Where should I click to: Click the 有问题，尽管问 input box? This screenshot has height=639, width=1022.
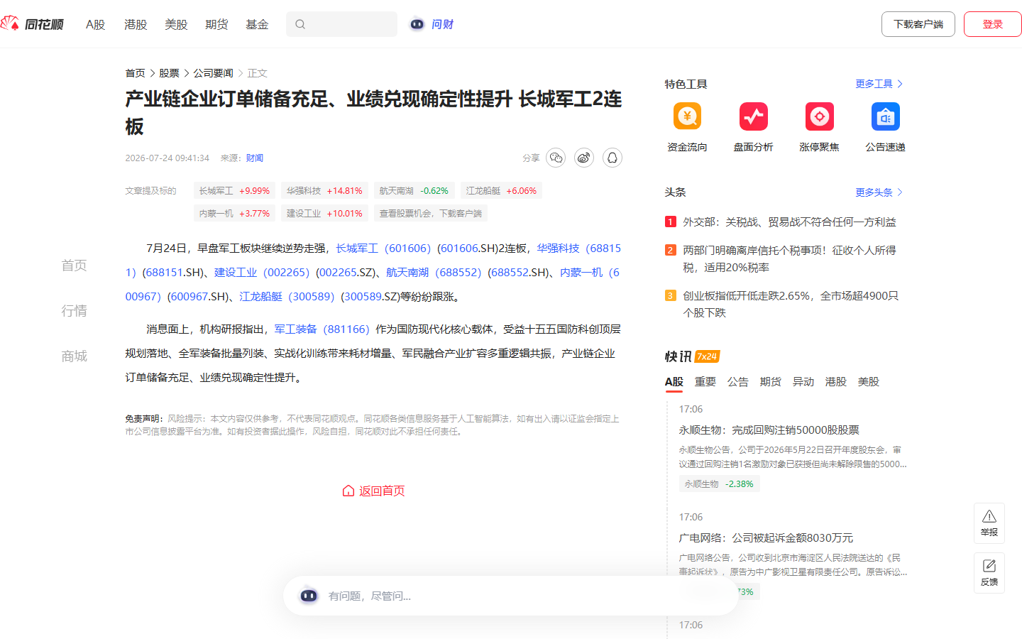tap(511, 596)
